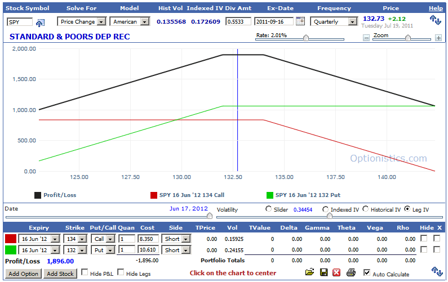Click the red X delete icon
The width and height of the screenshot is (448, 282).
coord(336,272)
